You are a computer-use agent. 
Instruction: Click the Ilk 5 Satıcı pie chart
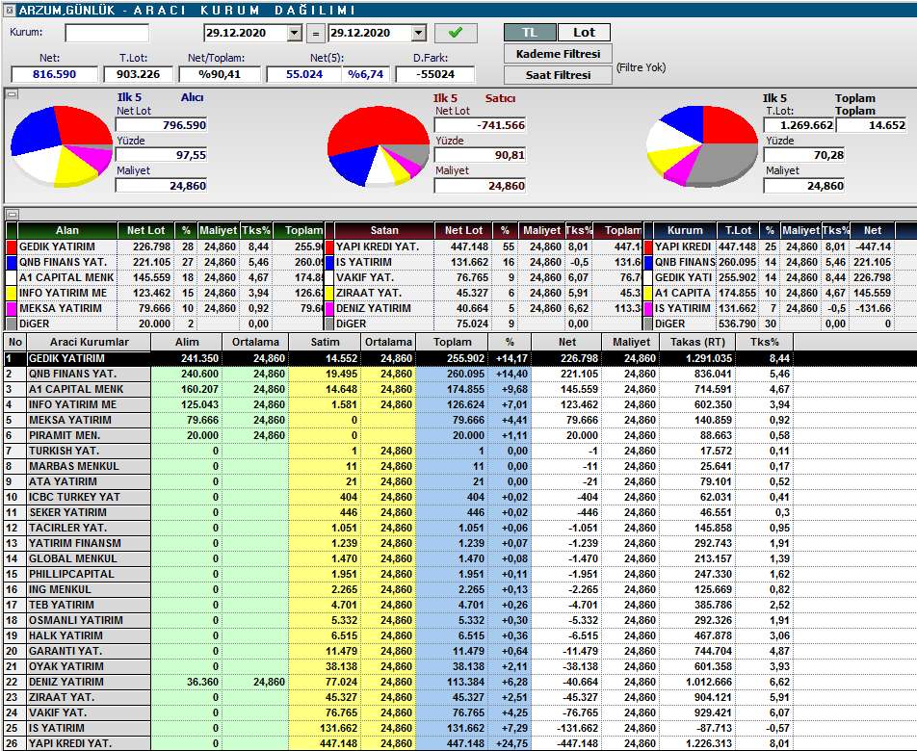[379, 146]
